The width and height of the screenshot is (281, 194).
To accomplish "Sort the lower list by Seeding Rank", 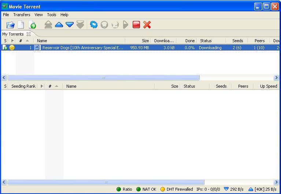I will (23, 86).
